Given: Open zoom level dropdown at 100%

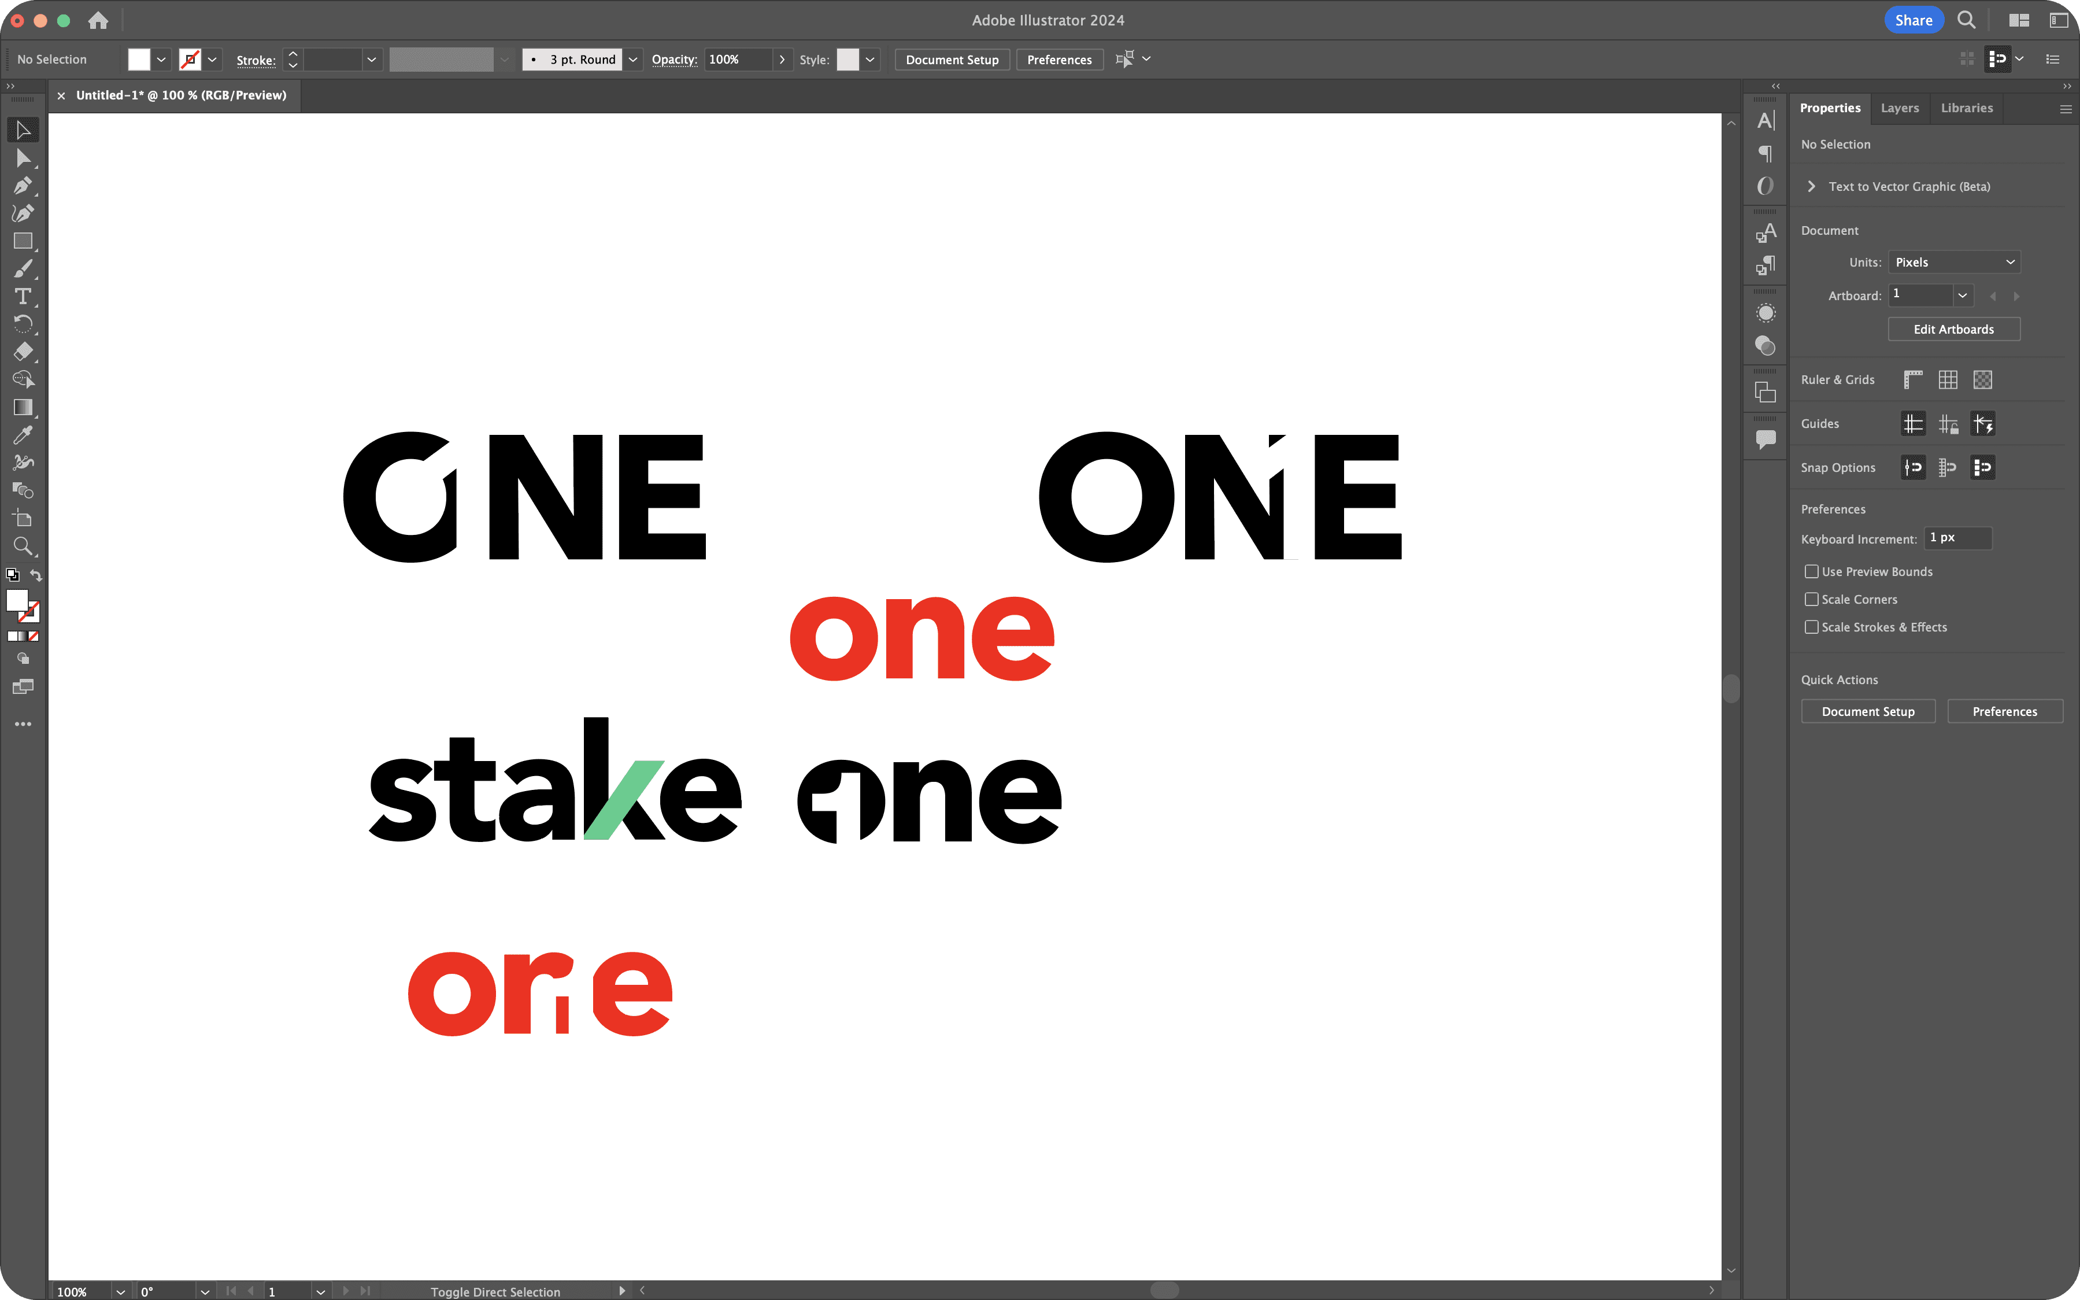Looking at the screenshot, I should tap(120, 1291).
